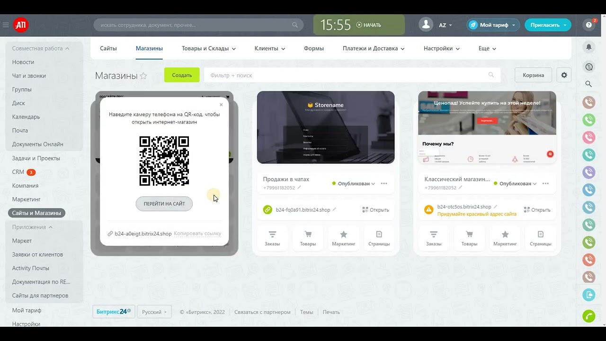Image resolution: width=606 pixels, height=341 pixels.
Task: Open Маркетинг for Классический магазин store
Action: 505,238
